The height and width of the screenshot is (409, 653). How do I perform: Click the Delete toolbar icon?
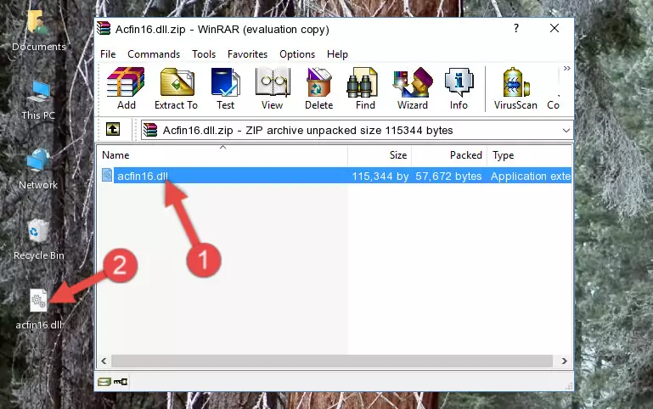coord(318,88)
